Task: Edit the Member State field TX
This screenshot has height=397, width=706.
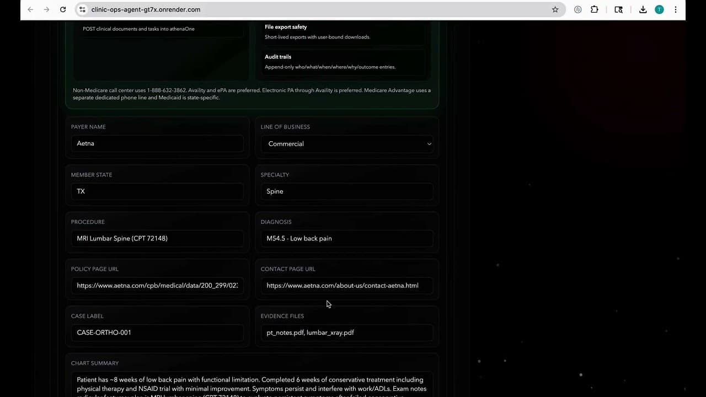Action: pyautogui.click(x=157, y=191)
